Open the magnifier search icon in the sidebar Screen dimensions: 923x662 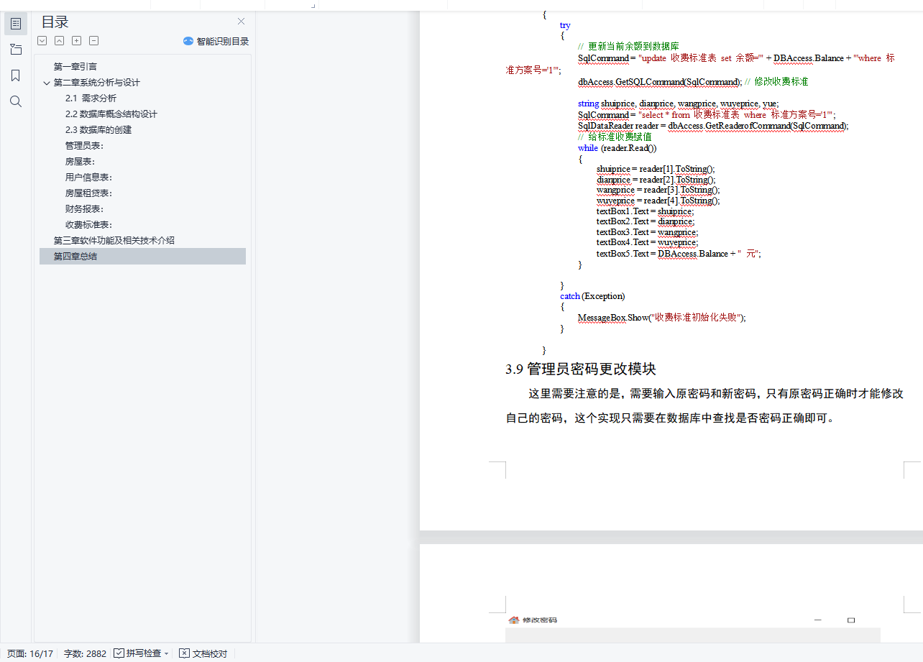click(16, 101)
